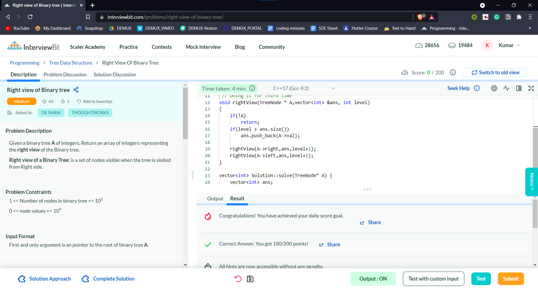Click the reset code icon at bottom
538x289 pixels.
click(x=239, y=279)
